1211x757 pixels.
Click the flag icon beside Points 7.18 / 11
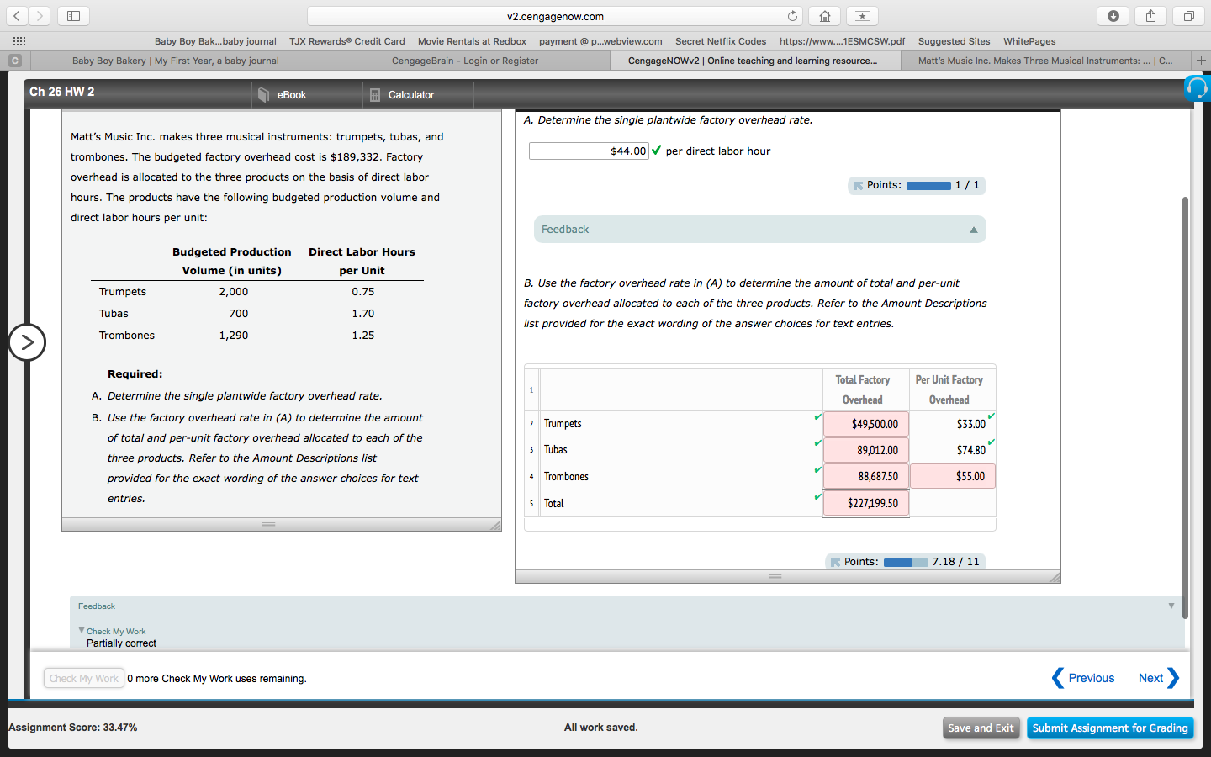click(835, 563)
